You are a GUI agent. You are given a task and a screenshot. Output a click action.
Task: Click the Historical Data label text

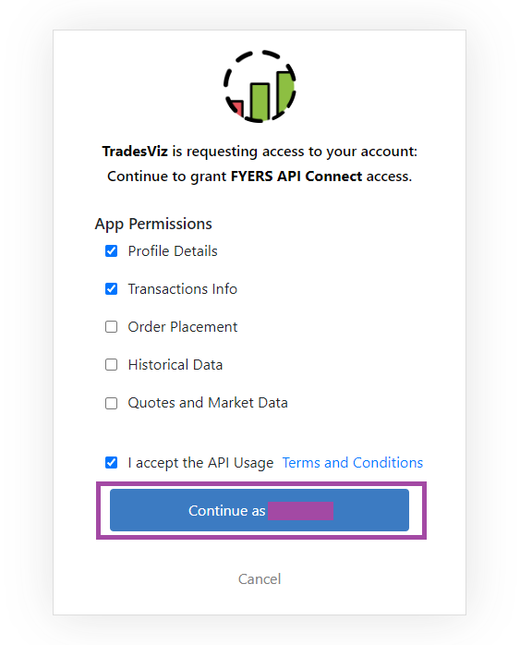175,364
